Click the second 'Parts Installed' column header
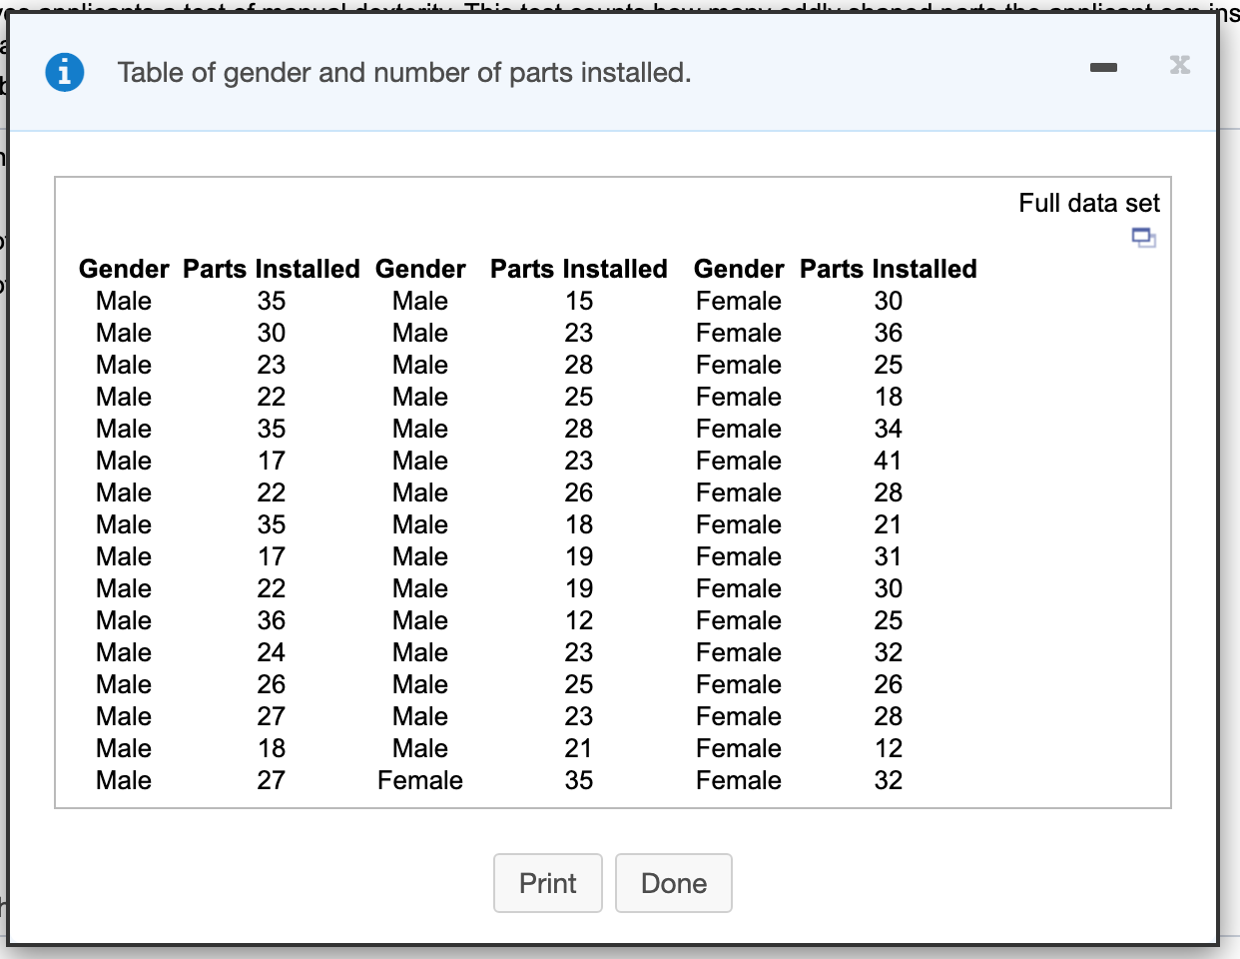 pyautogui.click(x=579, y=269)
